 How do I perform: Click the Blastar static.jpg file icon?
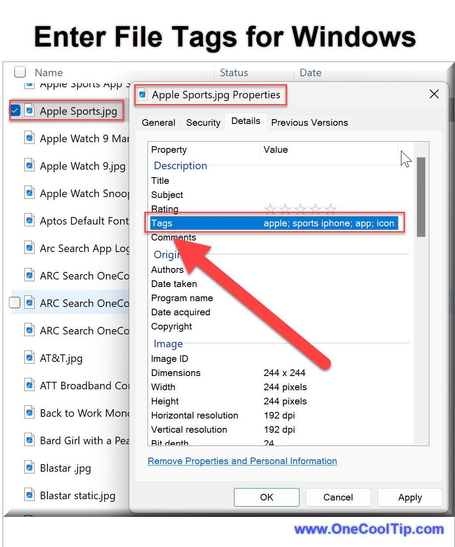(x=29, y=495)
